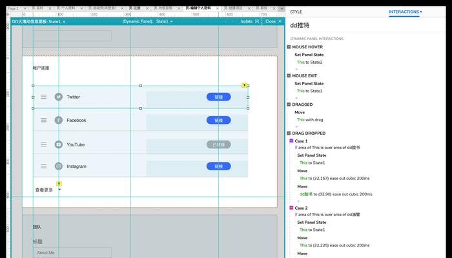Click the YouTube play icon
The image size is (452, 258).
coord(59,144)
